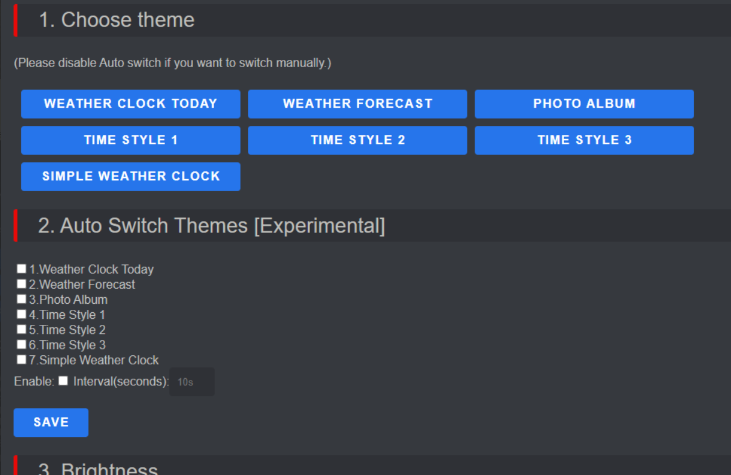Check the 5.Time Style 2 checkbox
The width and height of the screenshot is (731, 475).
click(x=22, y=329)
